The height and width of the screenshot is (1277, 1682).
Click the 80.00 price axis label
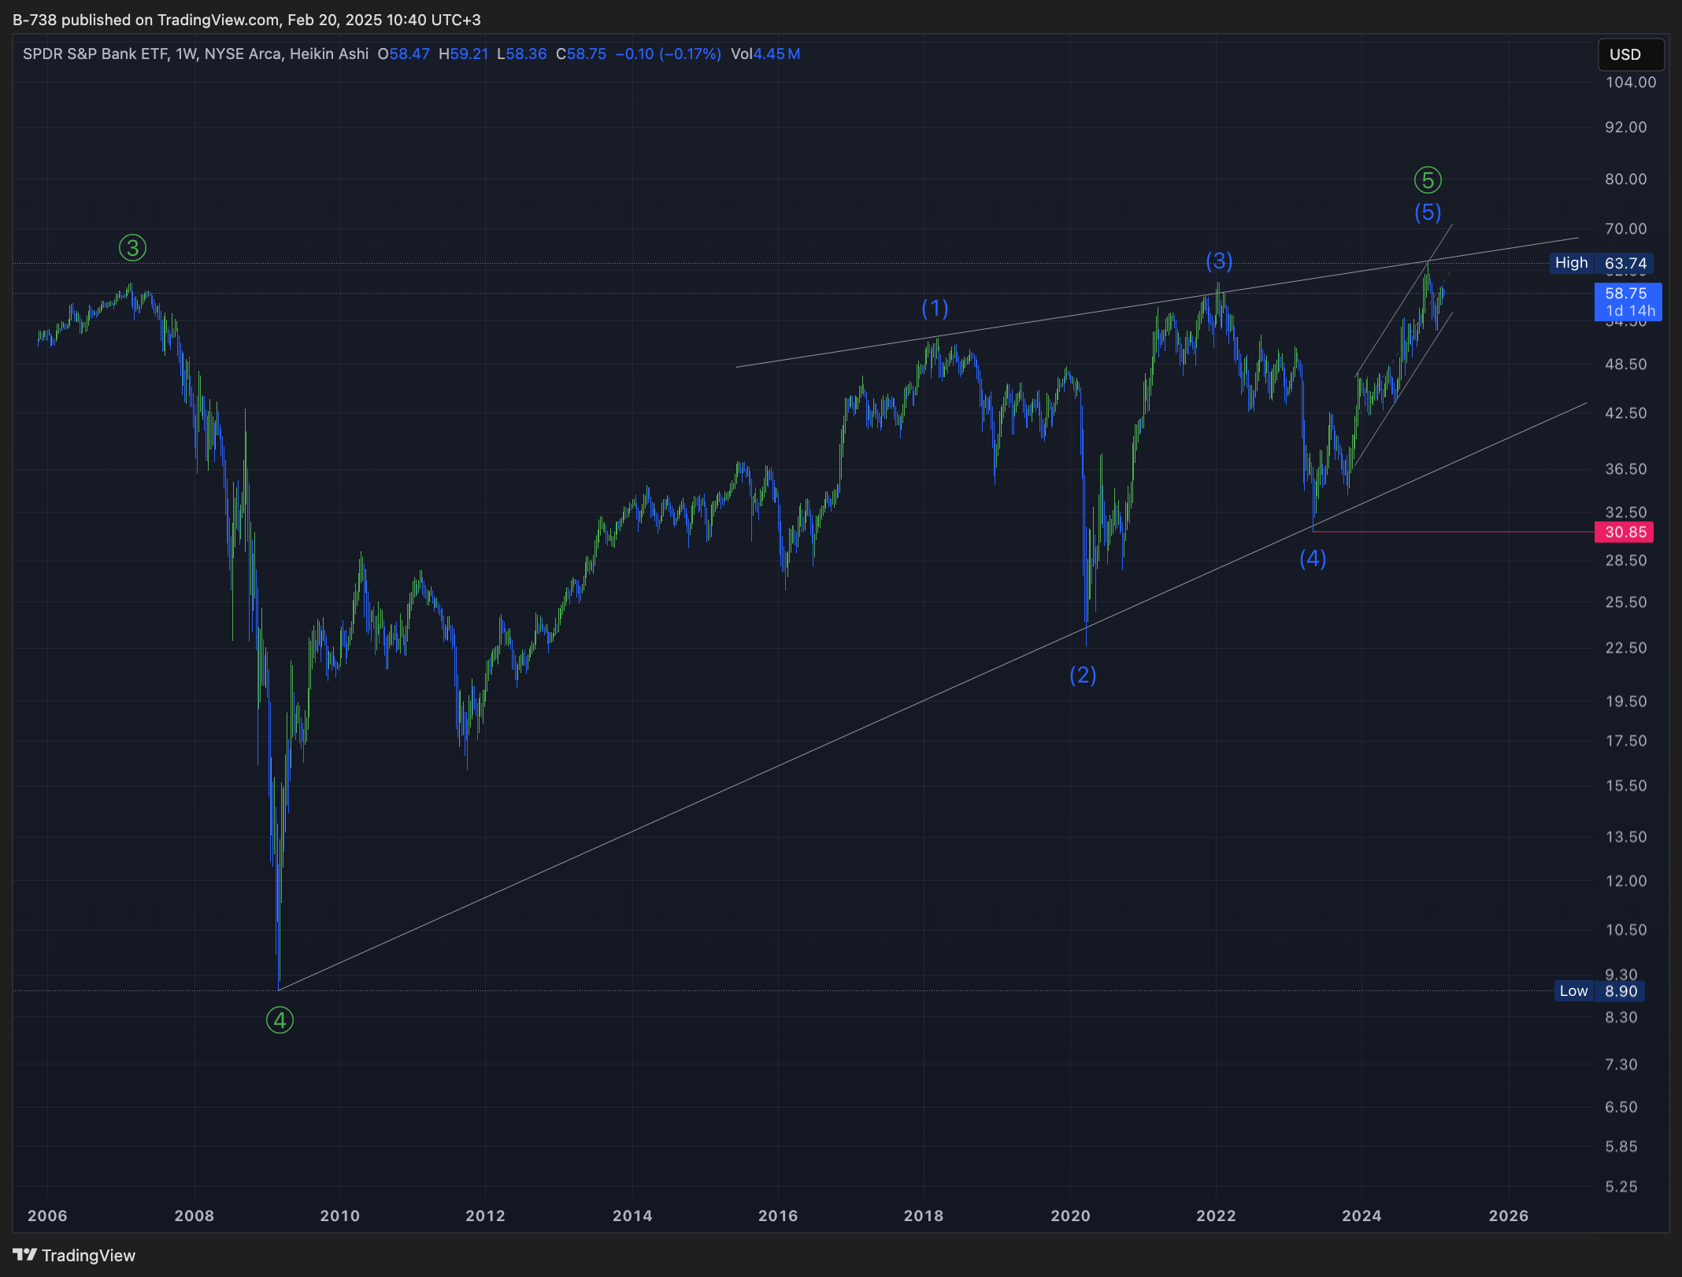[x=1626, y=179]
